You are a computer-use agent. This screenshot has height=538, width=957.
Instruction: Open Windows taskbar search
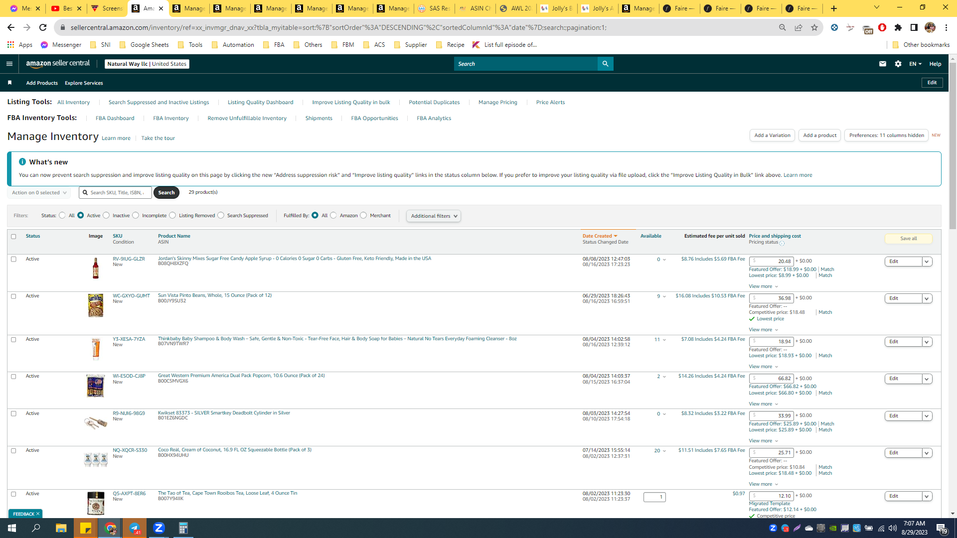pos(36,528)
